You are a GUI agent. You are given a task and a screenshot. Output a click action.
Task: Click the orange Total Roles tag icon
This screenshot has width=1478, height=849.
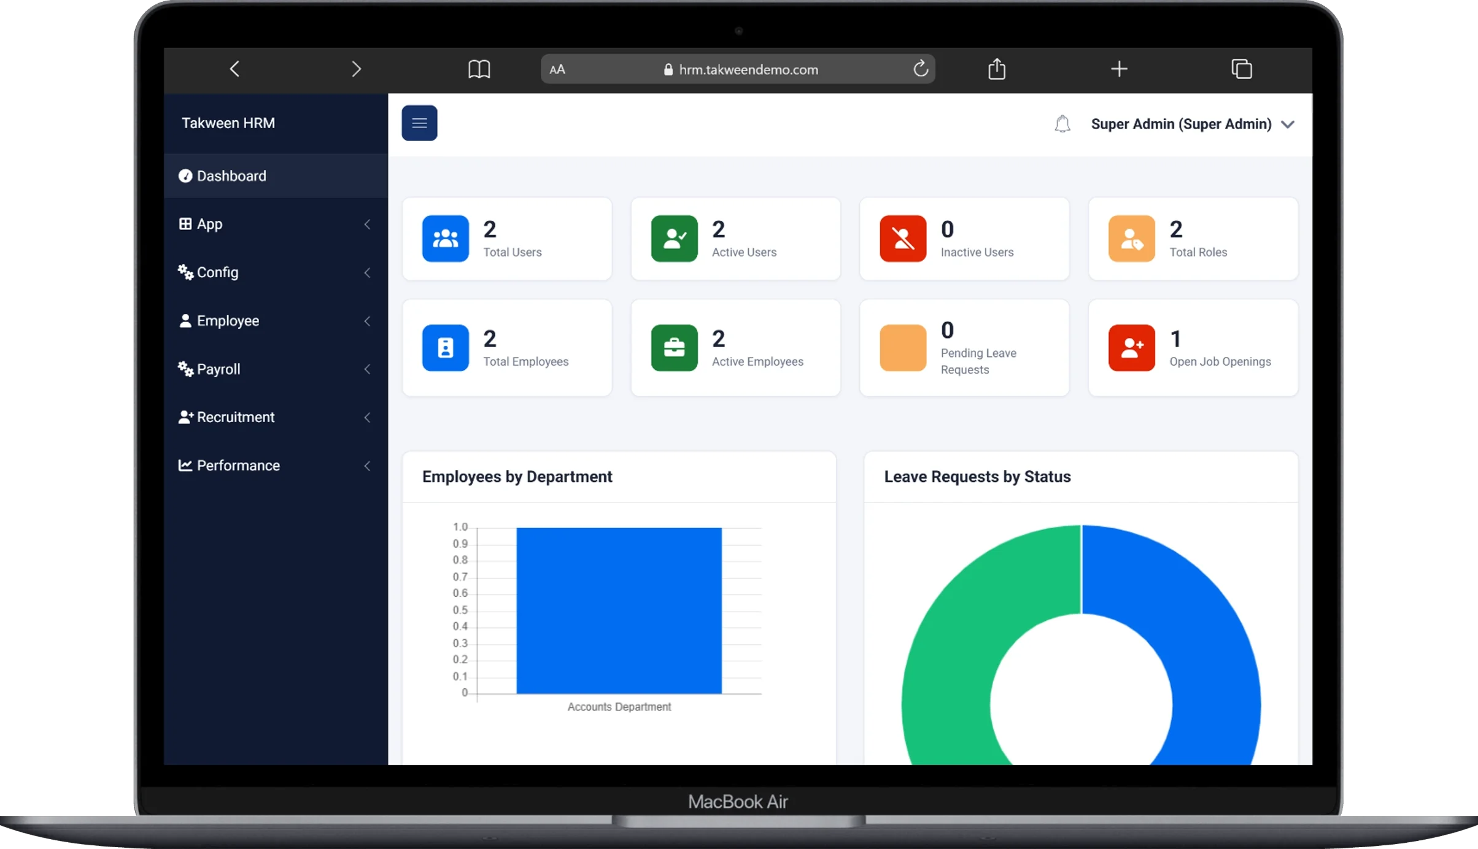click(x=1131, y=239)
